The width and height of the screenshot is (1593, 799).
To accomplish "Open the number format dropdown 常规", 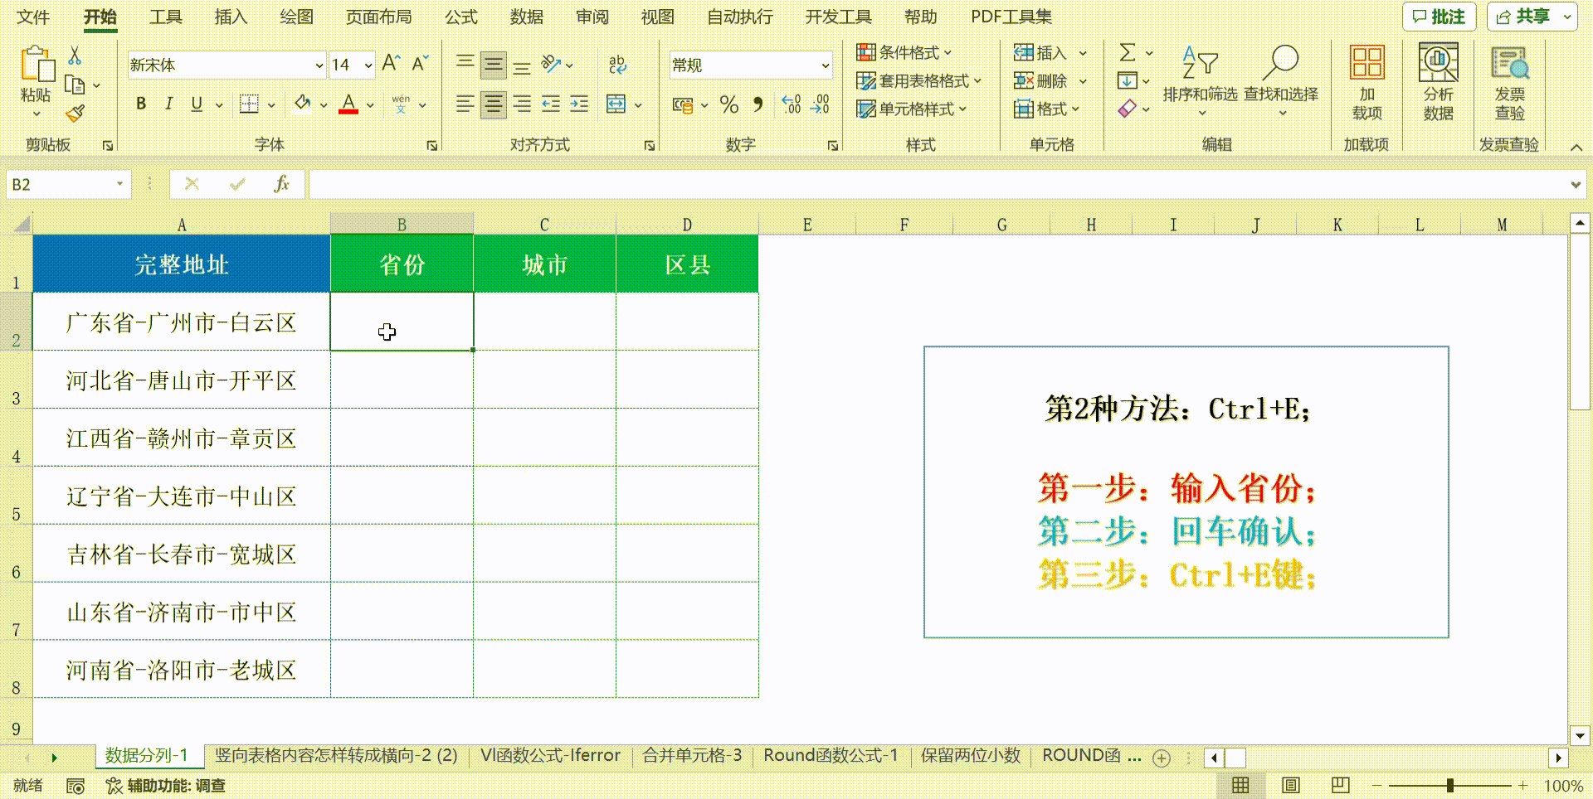I will [826, 65].
